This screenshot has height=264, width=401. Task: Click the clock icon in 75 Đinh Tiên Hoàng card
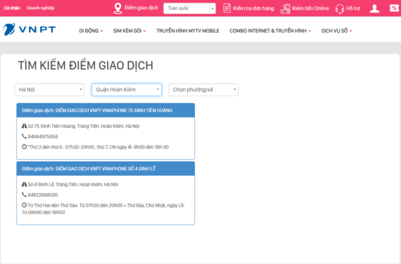coord(24,147)
